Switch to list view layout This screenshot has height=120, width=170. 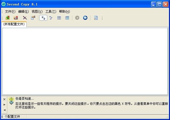click(x=59, y=18)
